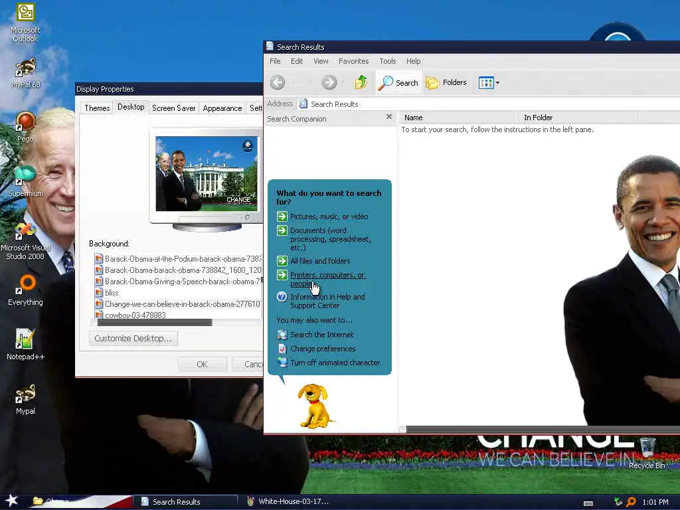Select the Mypal desktop shortcut
Viewport: 680px width, 510px height.
(25, 399)
